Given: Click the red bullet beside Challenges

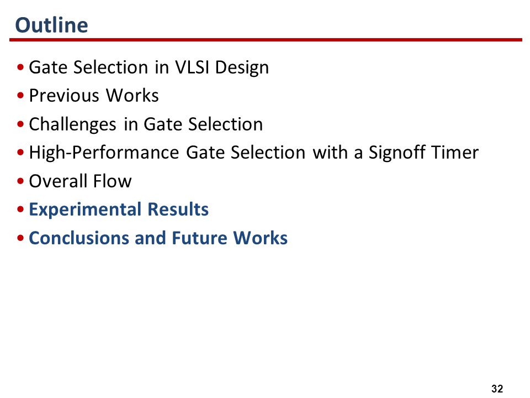Looking at the screenshot, I should pyautogui.click(x=20, y=124).
